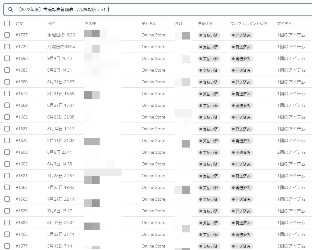This screenshot has width=312, height=250.
Task: Select checkbox for order #1727
Action: click(x=7, y=35)
